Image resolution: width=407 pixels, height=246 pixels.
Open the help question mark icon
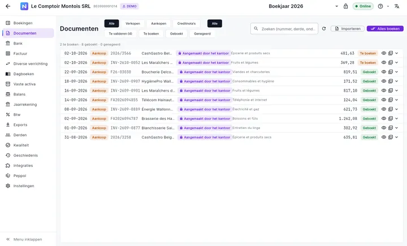(x=380, y=6)
